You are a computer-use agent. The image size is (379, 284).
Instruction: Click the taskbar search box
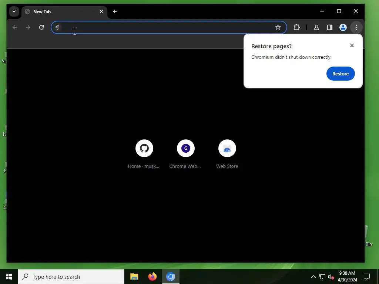click(x=71, y=277)
